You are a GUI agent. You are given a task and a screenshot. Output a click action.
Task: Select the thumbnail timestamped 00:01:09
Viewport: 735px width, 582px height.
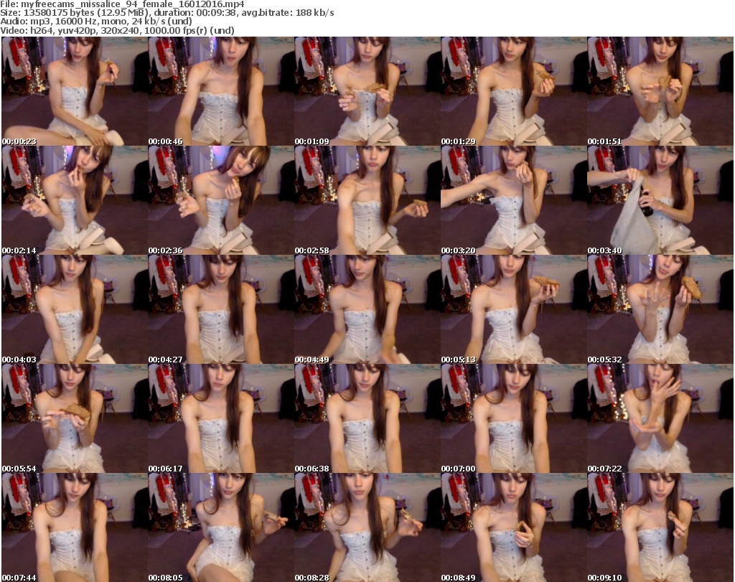pyautogui.click(x=367, y=91)
